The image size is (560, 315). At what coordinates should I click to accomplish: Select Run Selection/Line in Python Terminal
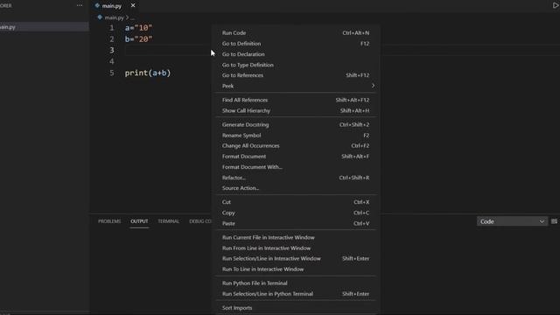coord(296,294)
